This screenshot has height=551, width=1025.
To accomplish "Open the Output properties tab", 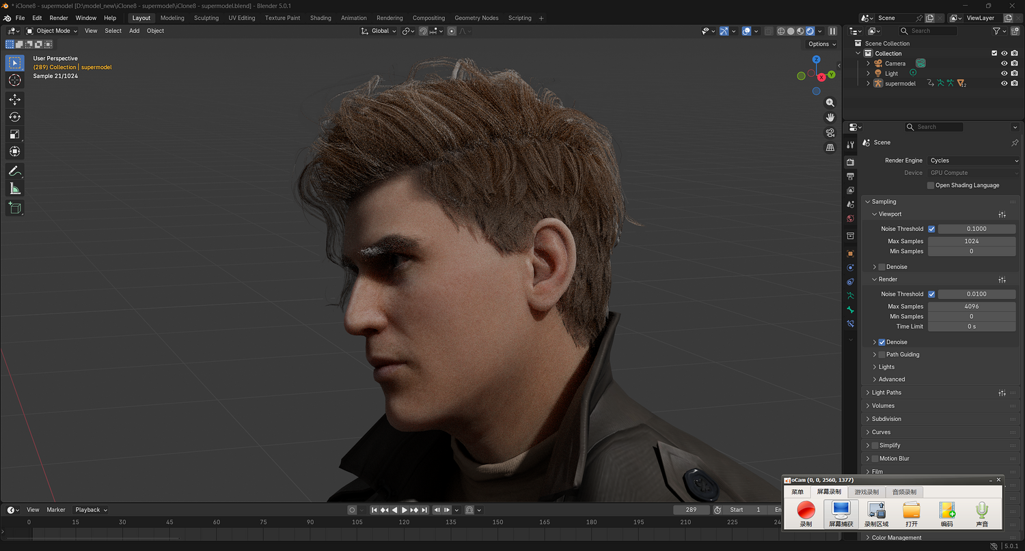I will click(x=851, y=176).
